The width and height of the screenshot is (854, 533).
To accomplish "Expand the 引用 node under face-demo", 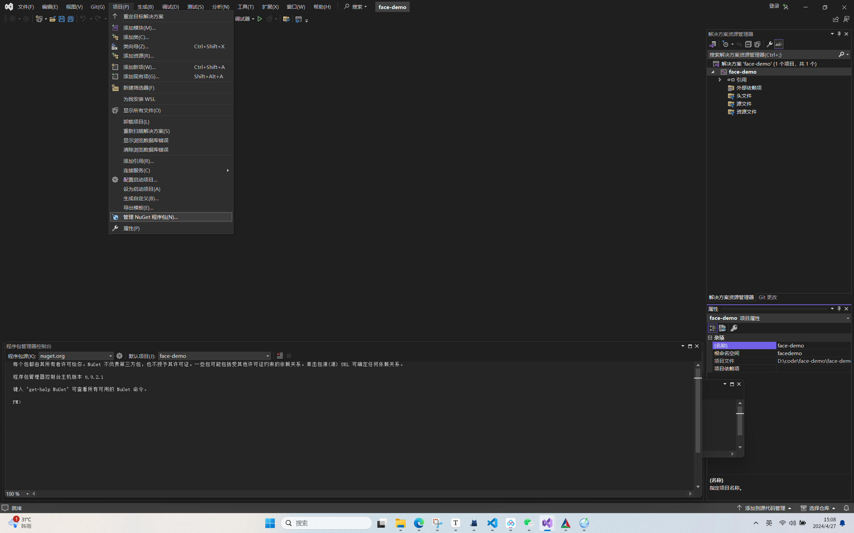I will pos(720,80).
